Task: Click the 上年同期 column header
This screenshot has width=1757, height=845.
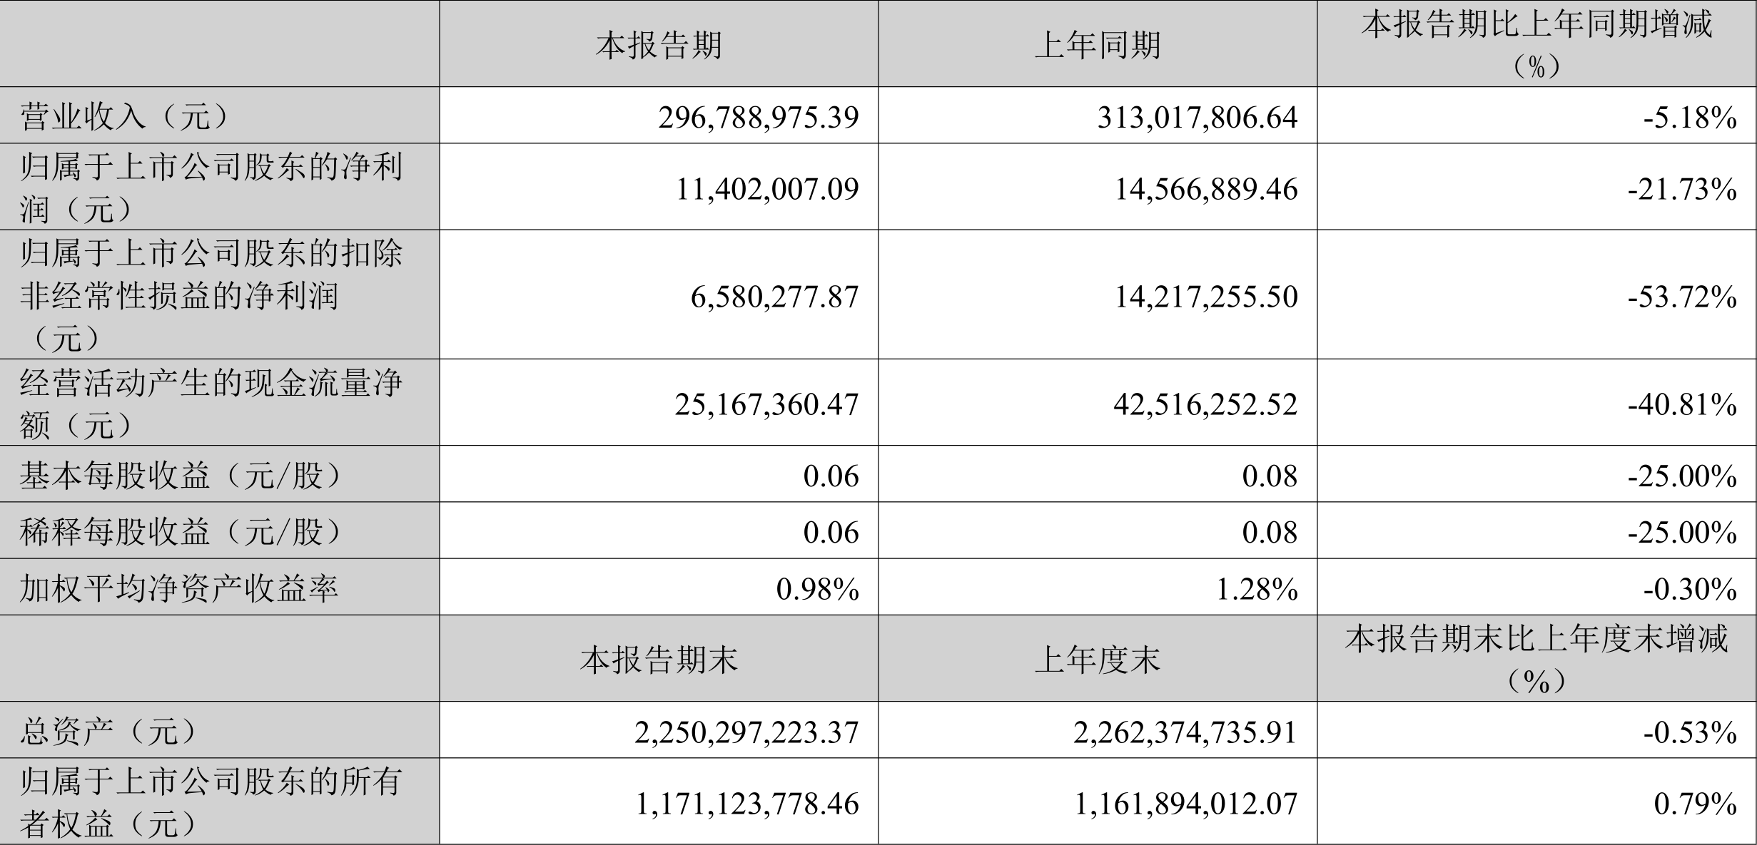Action: click(1098, 45)
